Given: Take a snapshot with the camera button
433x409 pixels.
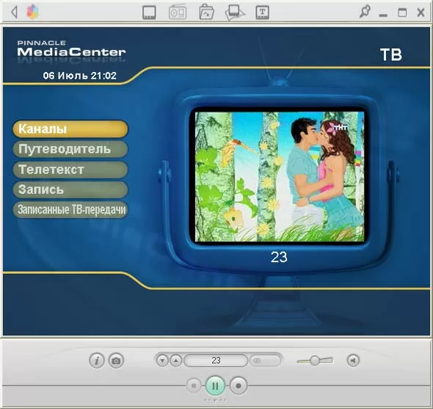Looking at the screenshot, I should point(116,361).
